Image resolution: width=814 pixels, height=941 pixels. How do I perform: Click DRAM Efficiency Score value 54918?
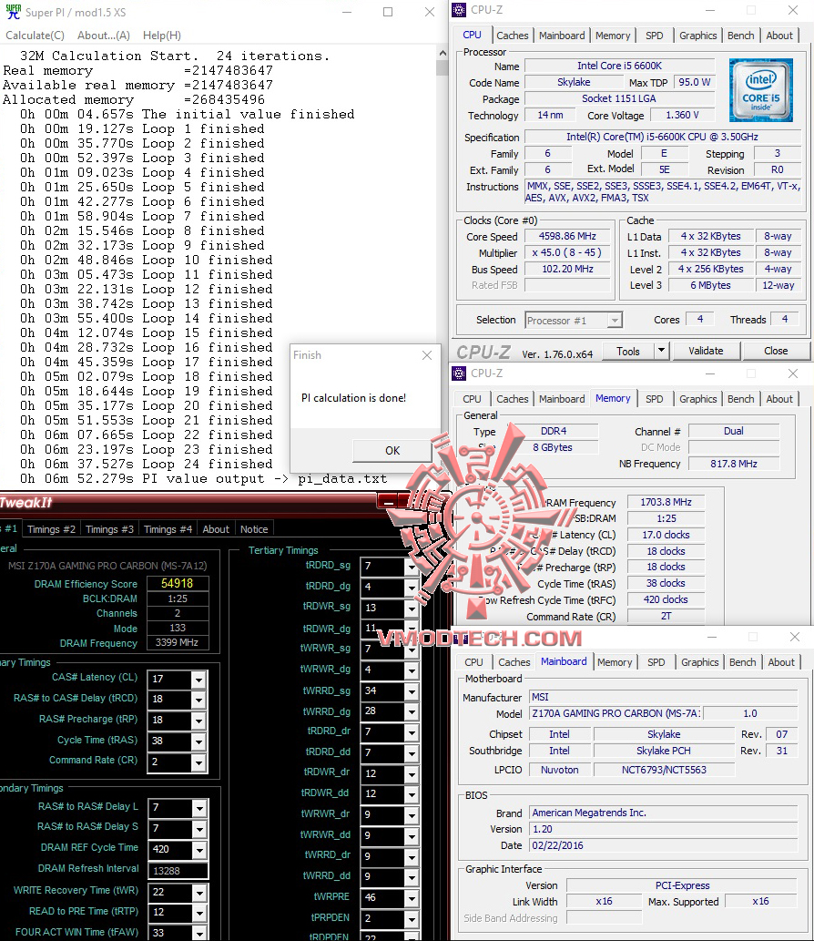point(178,583)
